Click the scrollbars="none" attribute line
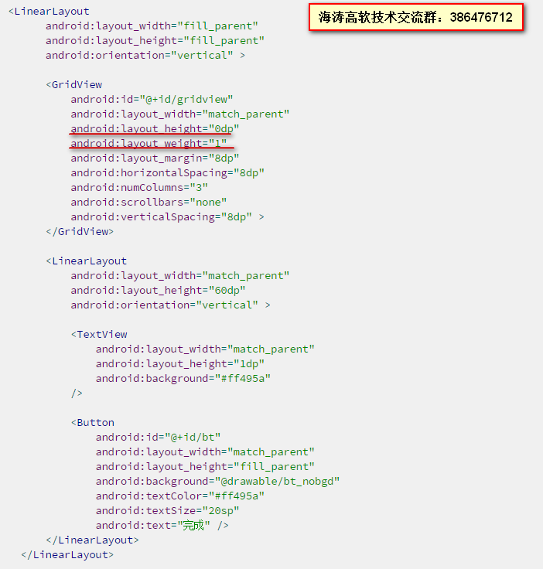The width and height of the screenshot is (543, 569). click(x=149, y=202)
